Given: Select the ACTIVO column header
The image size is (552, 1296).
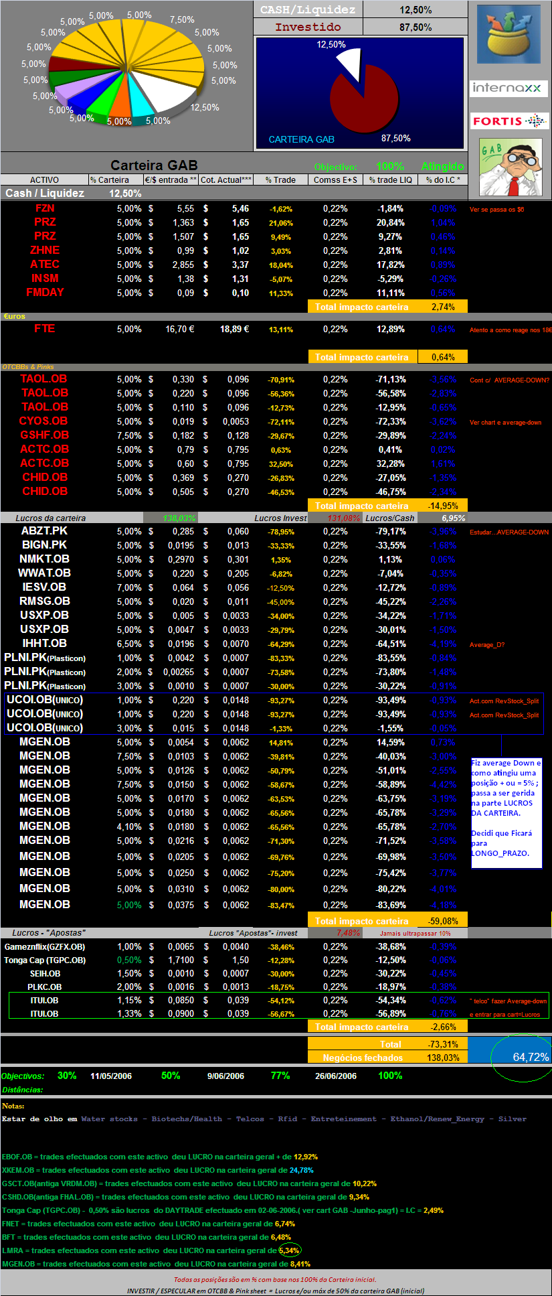Looking at the screenshot, I should click(x=44, y=179).
